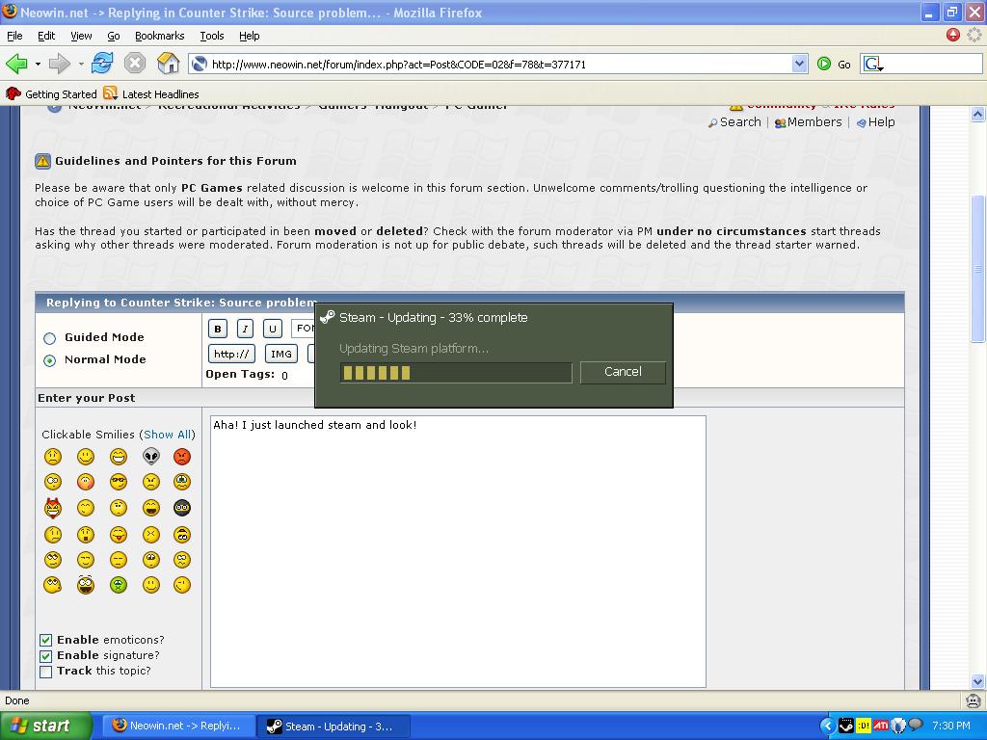Check the Track this topic box
This screenshot has height=740, width=987.
coord(46,672)
